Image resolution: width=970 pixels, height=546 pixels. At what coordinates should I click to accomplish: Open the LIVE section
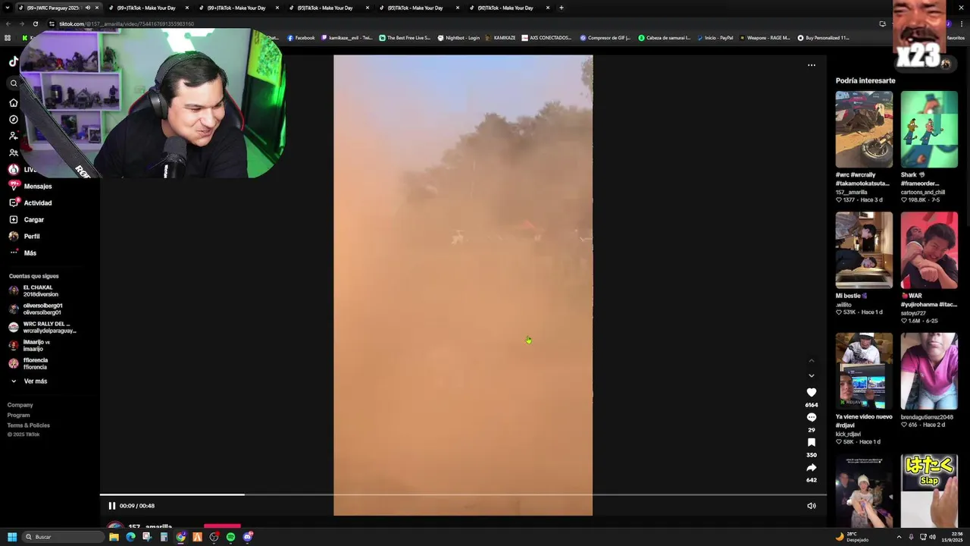coord(22,170)
